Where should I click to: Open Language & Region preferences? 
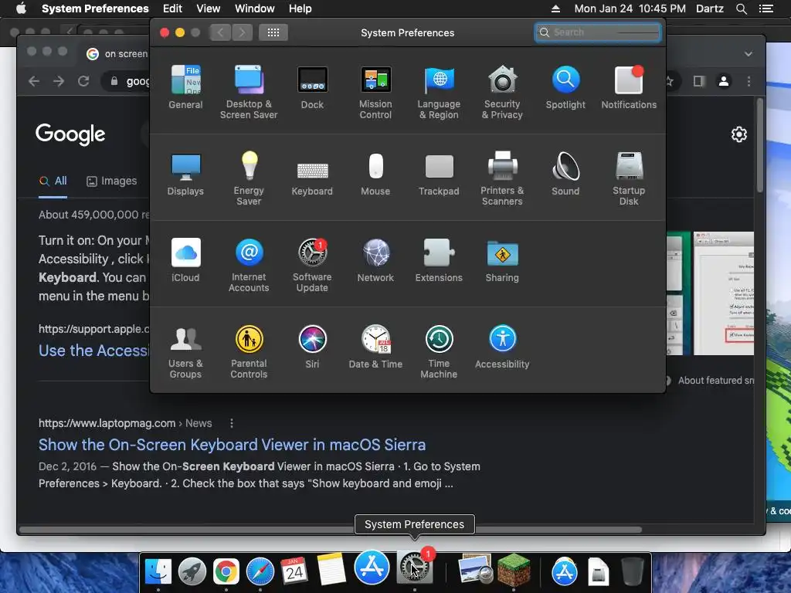pyautogui.click(x=439, y=93)
